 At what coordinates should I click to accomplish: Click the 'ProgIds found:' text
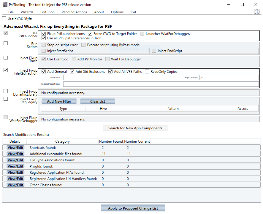pos(41,166)
